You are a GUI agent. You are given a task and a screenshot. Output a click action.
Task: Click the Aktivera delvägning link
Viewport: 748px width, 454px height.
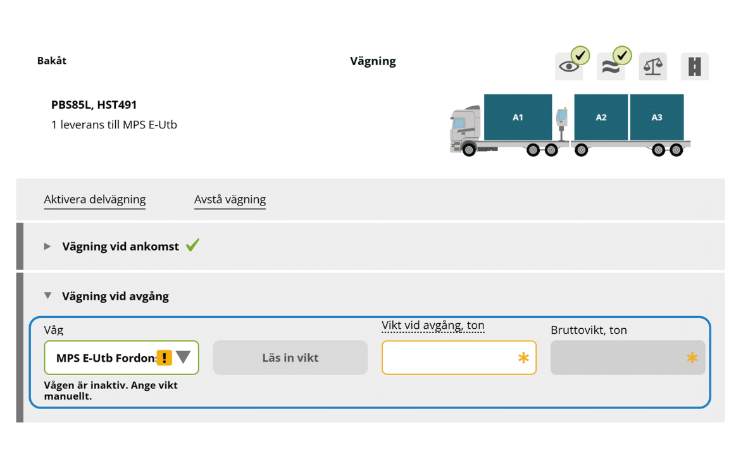[x=95, y=199]
